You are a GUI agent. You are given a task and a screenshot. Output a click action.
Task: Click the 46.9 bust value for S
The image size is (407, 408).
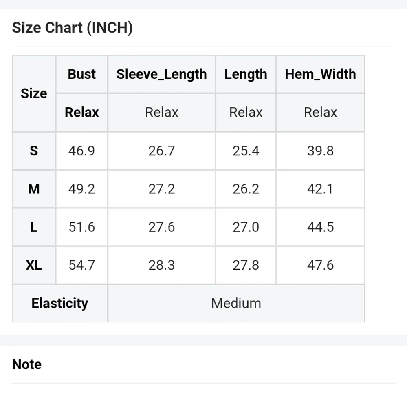(82, 151)
